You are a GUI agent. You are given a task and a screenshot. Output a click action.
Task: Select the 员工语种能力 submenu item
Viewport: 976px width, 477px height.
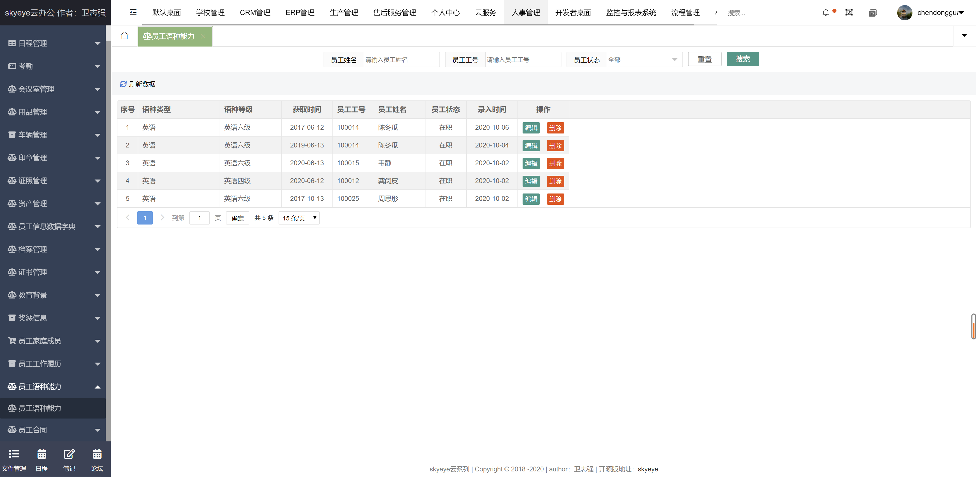click(x=53, y=408)
